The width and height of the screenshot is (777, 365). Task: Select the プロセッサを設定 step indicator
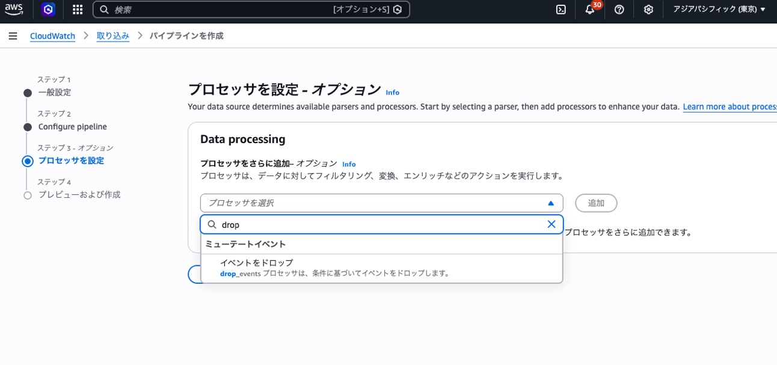(71, 161)
